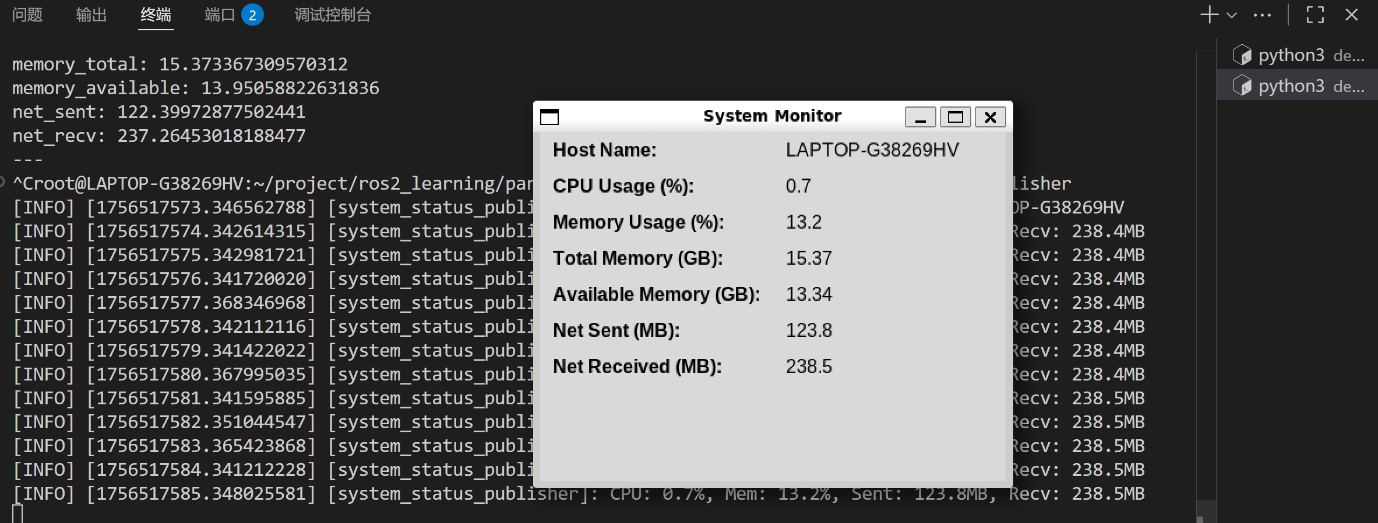This screenshot has height=523, width=1378.
Task: Click the terminal cursor on the last line
Action: 17,514
